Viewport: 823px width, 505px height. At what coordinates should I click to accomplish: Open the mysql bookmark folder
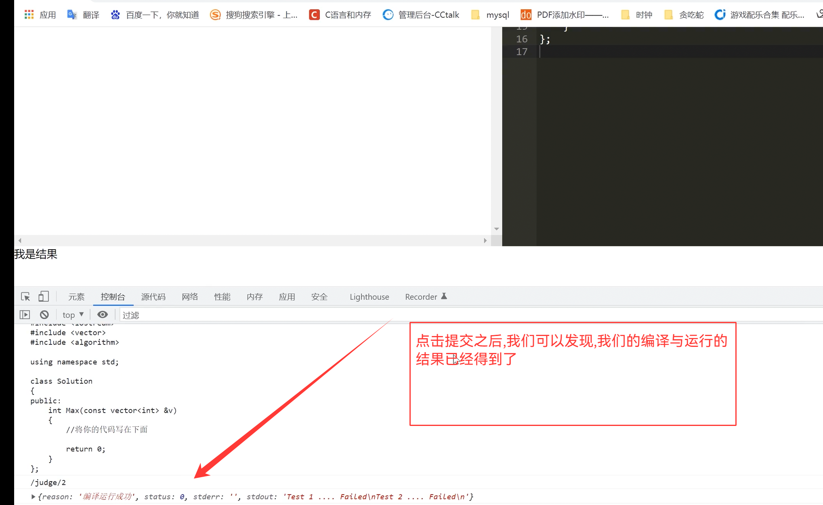[490, 15]
